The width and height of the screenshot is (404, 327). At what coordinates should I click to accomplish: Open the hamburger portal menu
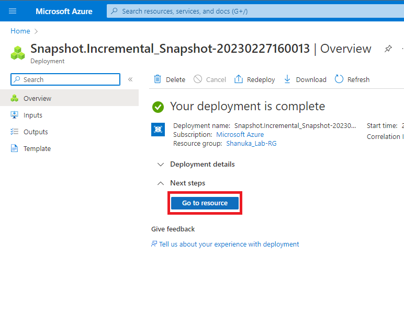click(x=13, y=11)
